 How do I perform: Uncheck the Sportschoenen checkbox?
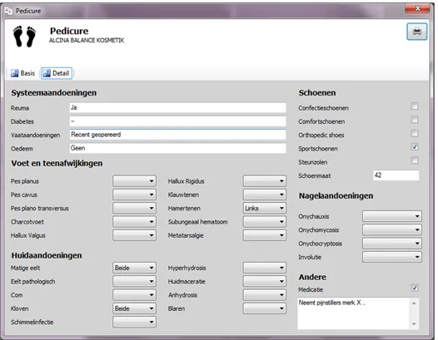(x=415, y=146)
